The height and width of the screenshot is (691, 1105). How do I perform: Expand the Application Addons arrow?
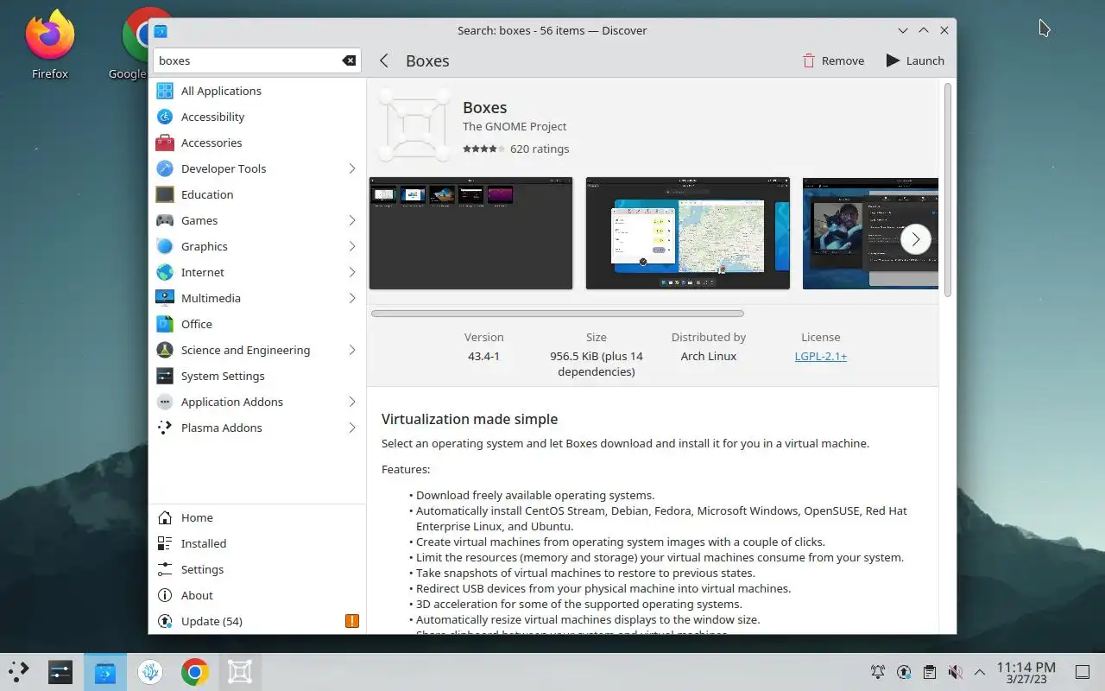[352, 402]
